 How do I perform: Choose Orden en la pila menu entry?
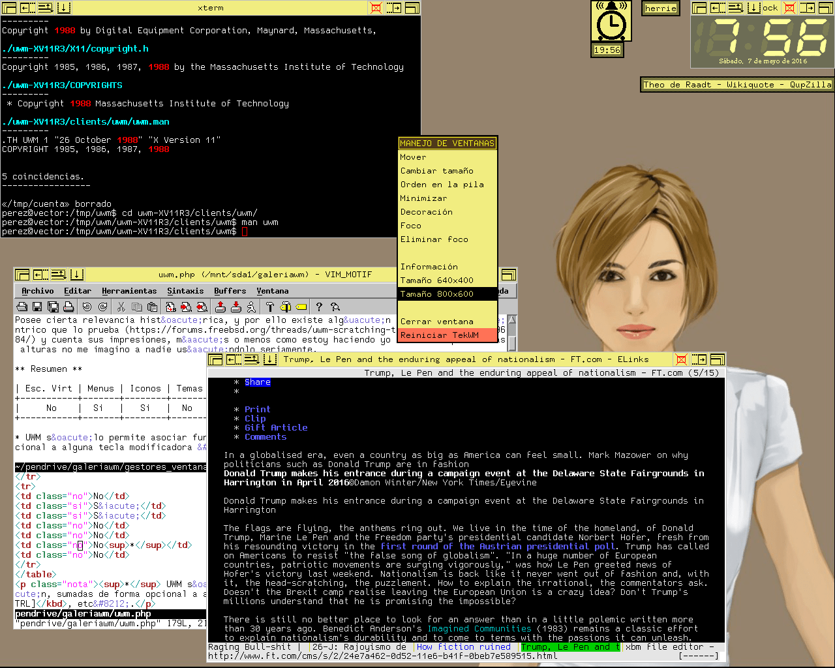448,185
